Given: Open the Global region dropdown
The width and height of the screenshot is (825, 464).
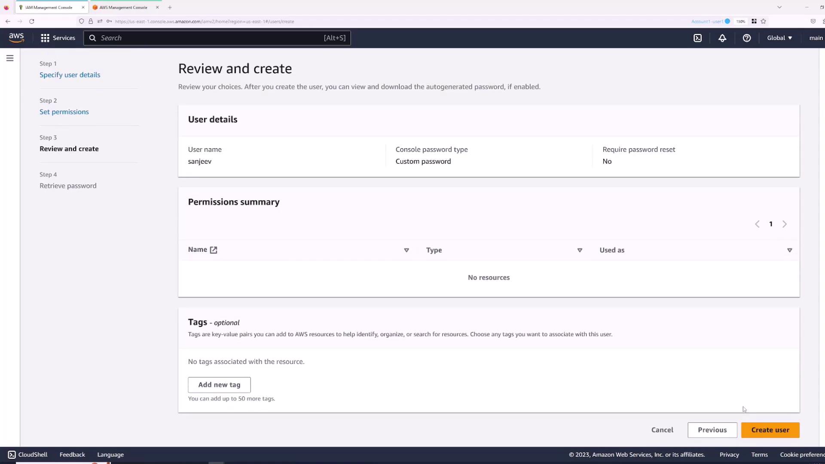Looking at the screenshot, I should pos(779,38).
